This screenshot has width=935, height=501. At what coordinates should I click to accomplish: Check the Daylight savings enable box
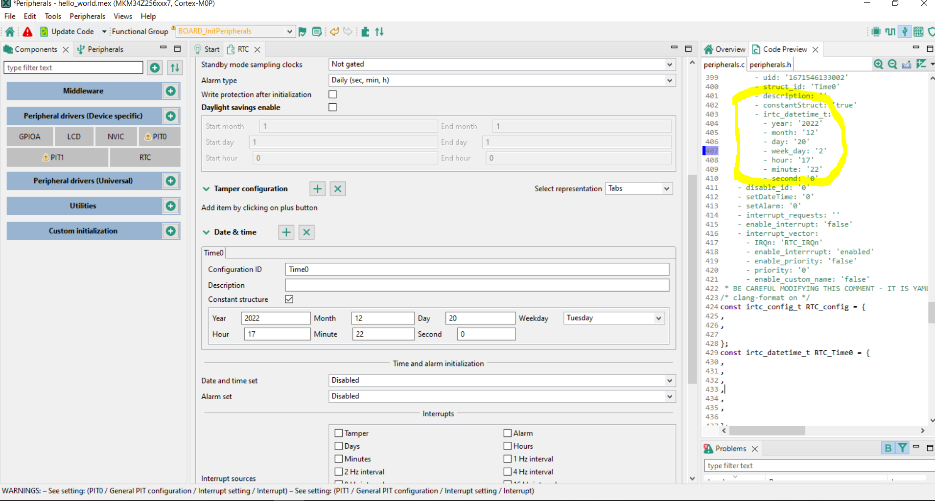332,107
